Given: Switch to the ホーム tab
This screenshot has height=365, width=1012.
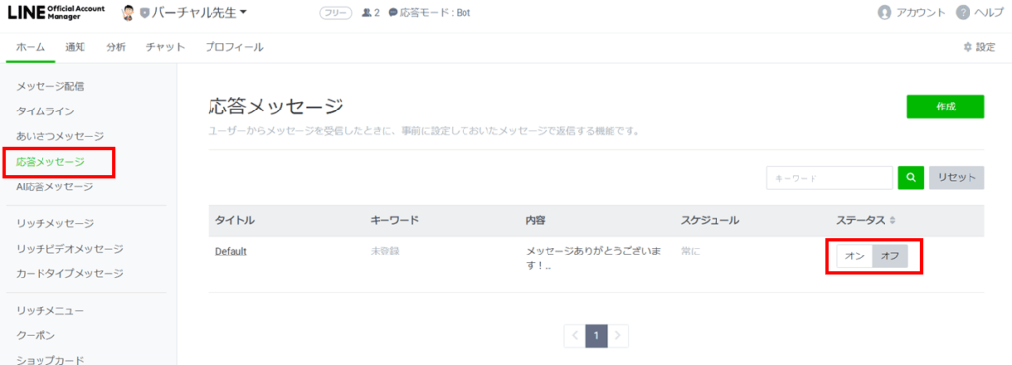Looking at the screenshot, I should [31, 47].
